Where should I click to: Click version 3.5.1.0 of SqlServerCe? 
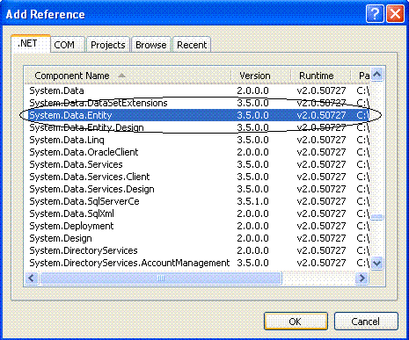pyautogui.click(x=252, y=201)
